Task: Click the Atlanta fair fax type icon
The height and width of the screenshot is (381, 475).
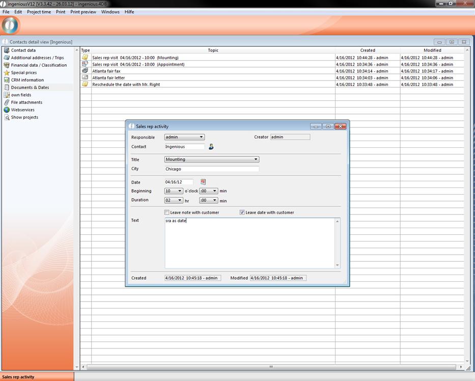Action: click(85, 71)
